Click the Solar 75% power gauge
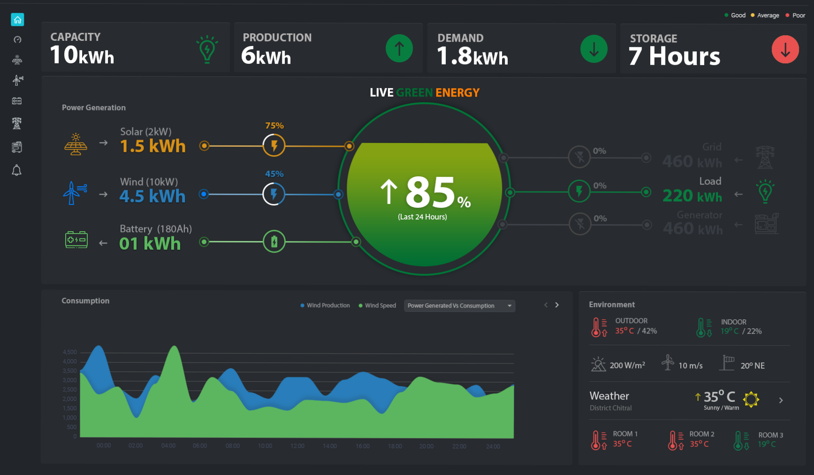 (274, 146)
